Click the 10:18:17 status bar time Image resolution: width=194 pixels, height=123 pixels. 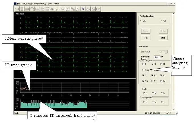148,113
